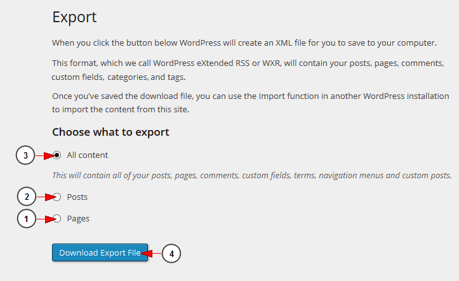Viewport: 459px width, 281px height.
Task: Click the 'Choose what to export' heading
Action: click(x=110, y=132)
